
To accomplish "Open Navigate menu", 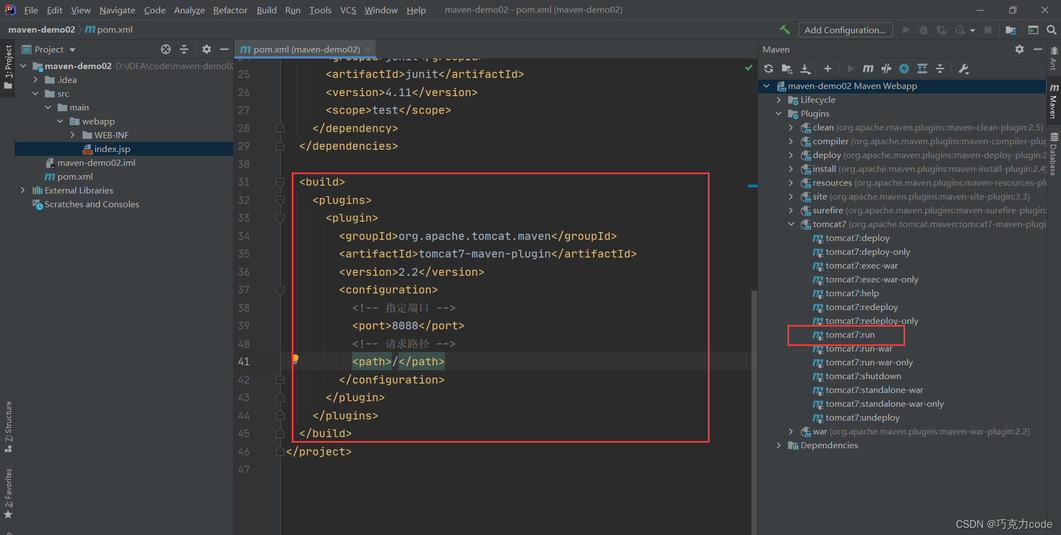I will click(x=117, y=10).
